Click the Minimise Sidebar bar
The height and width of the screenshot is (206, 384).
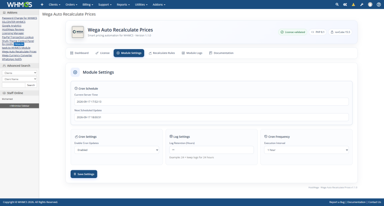(x=19, y=106)
